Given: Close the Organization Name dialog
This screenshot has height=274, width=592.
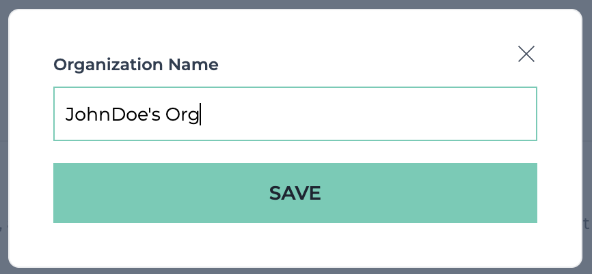Looking at the screenshot, I should [526, 54].
